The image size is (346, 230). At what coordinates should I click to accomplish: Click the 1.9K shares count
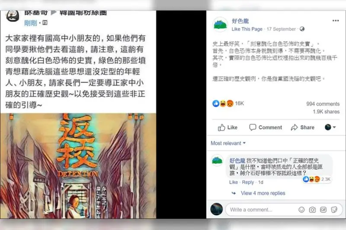pos(326,112)
